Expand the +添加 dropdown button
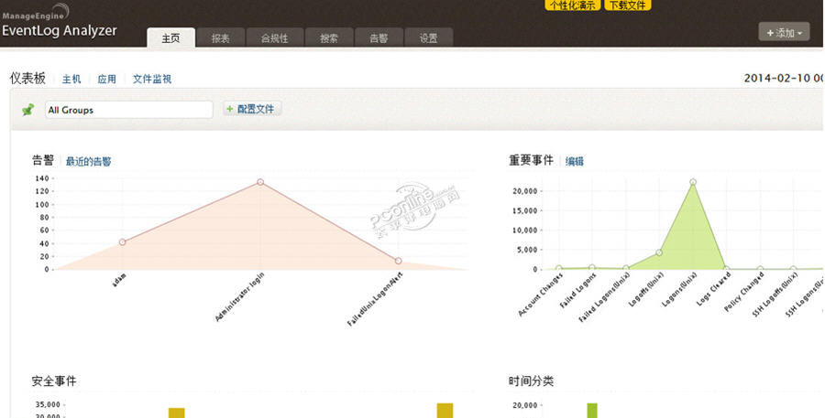This screenshot has width=825, height=418. pos(784,33)
